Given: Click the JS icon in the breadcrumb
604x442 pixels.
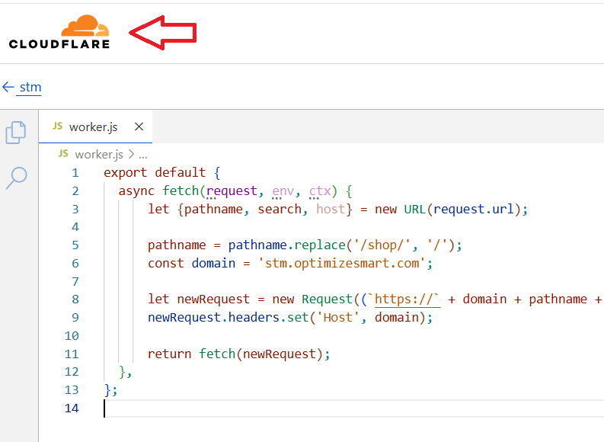Looking at the screenshot, I should coord(63,154).
